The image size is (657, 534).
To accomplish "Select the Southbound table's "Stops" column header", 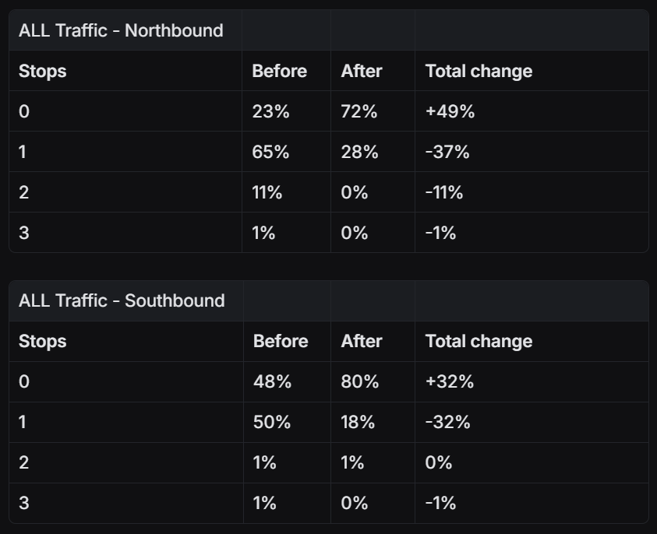I will (43, 341).
